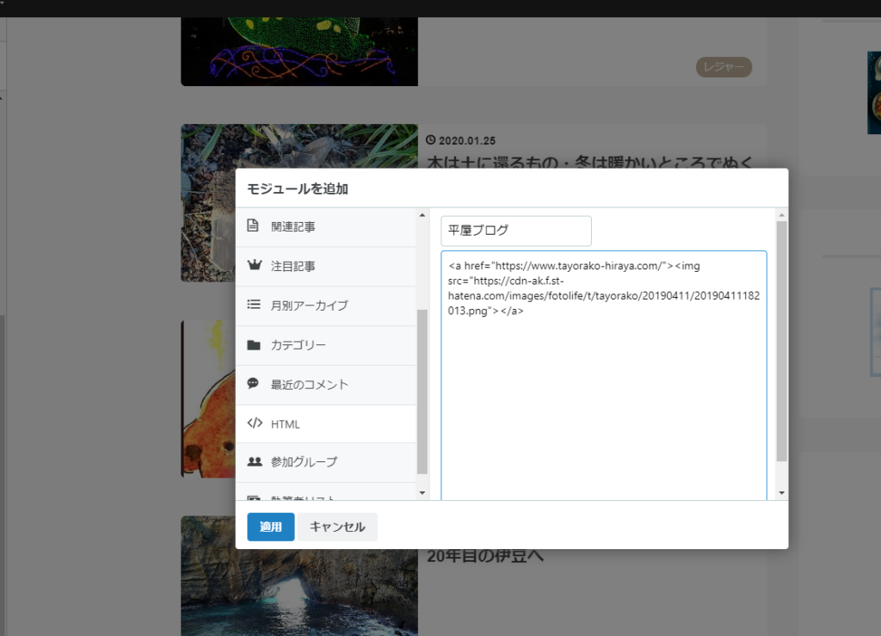Select the 注目記事 module
Viewport: 881px width, 636px height.
326,266
